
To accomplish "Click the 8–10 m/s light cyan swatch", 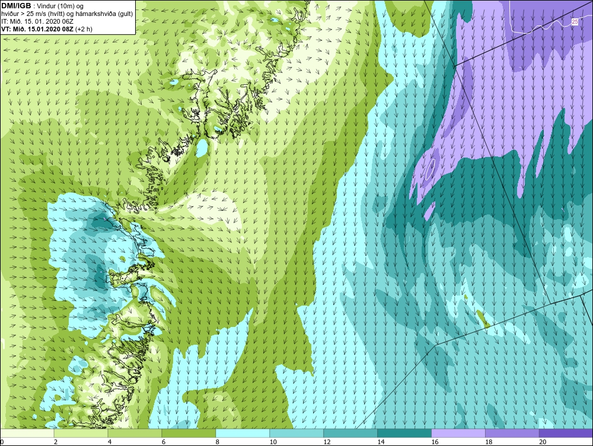I will click(243, 433).
